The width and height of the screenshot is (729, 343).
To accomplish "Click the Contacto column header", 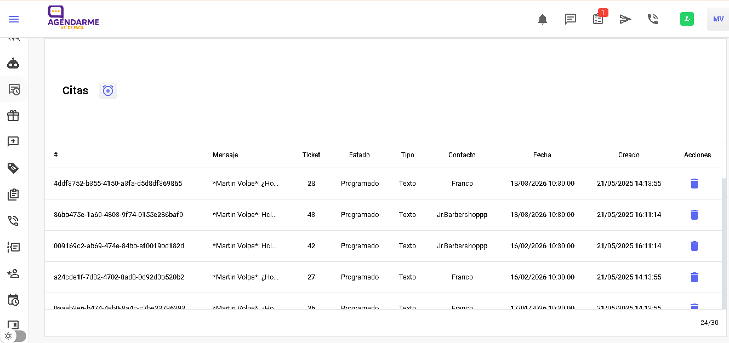I will point(462,155).
